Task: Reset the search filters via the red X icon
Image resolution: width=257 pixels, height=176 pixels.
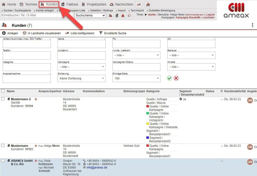Action: click(176, 78)
